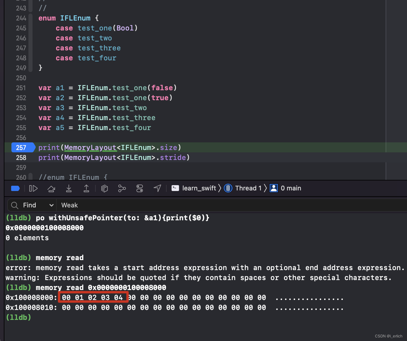This screenshot has width=407, height=341.
Task: Select Thread 1 in debug path
Action: (x=243, y=188)
